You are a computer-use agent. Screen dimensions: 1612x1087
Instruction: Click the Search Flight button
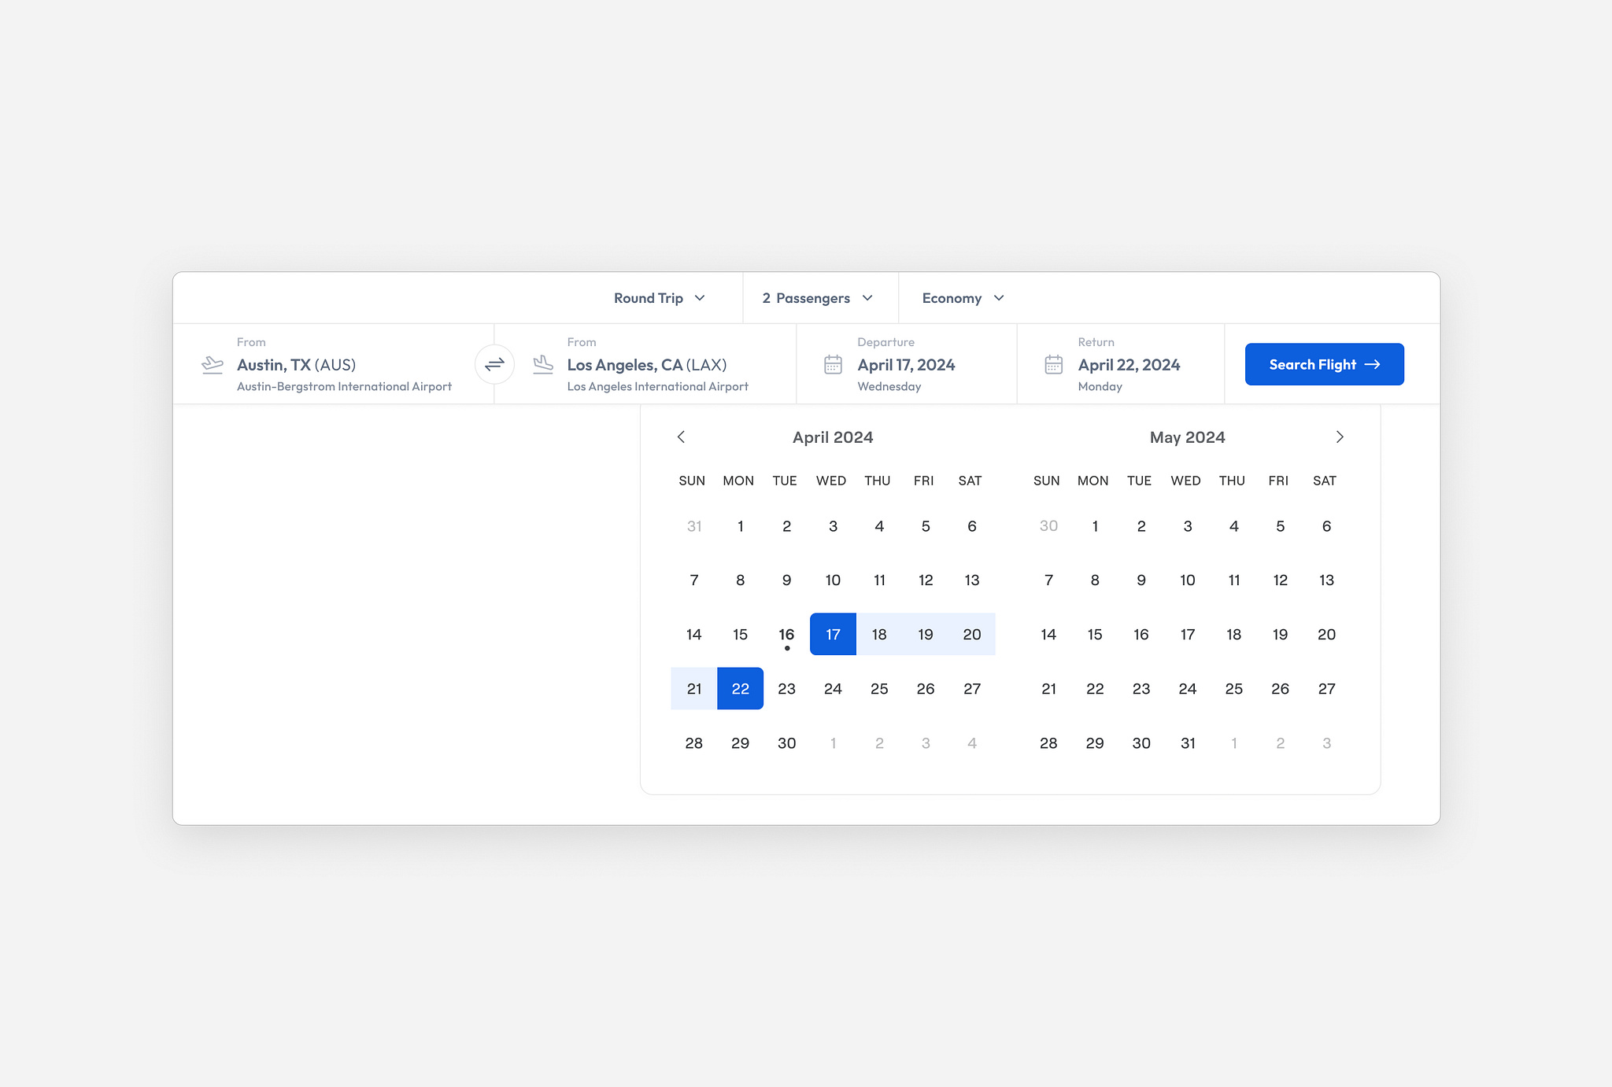pyautogui.click(x=1324, y=363)
